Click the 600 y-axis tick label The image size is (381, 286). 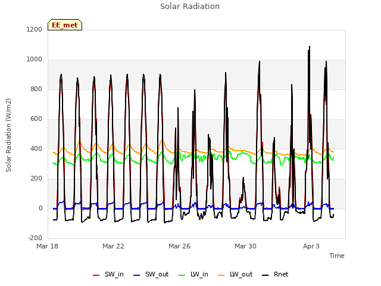pos(36,119)
